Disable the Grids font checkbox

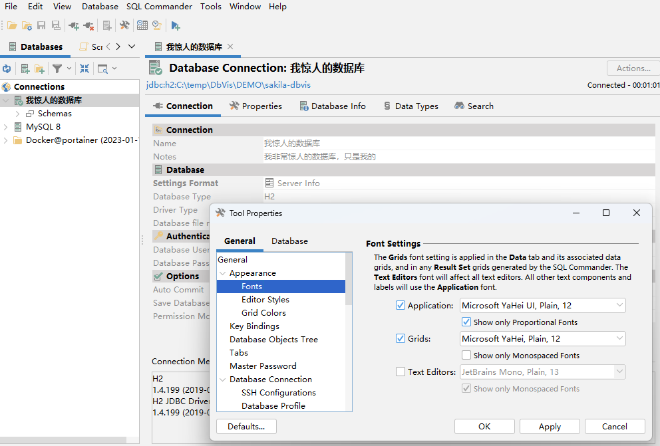pyautogui.click(x=399, y=338)
